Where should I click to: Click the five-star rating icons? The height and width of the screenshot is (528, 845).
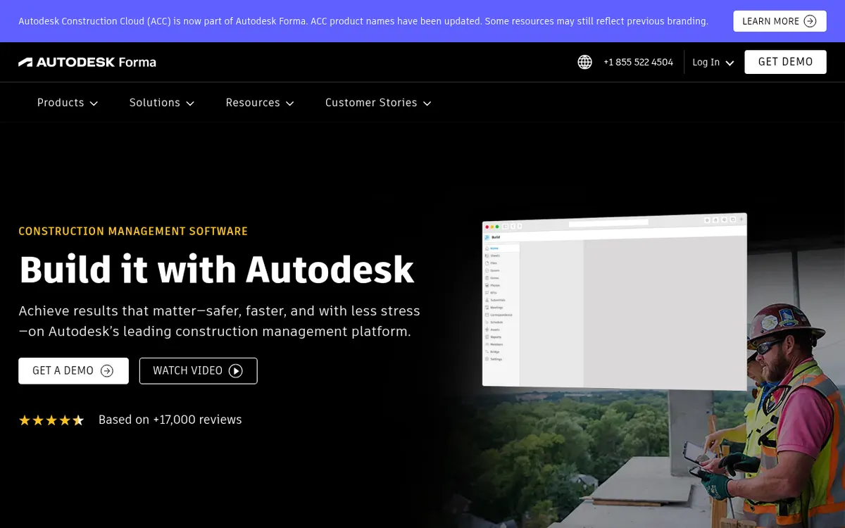pos(51,420)
